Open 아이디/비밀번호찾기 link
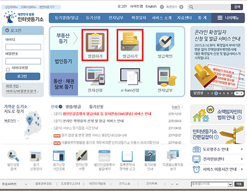The height and width of the screenshot is (191, 247). (x=21, y=91)
